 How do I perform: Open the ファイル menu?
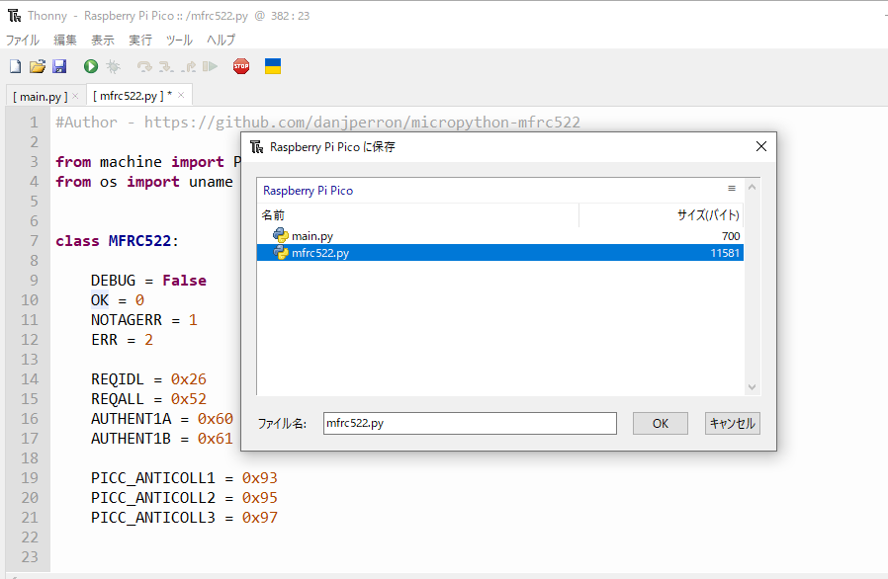point(23,41)
